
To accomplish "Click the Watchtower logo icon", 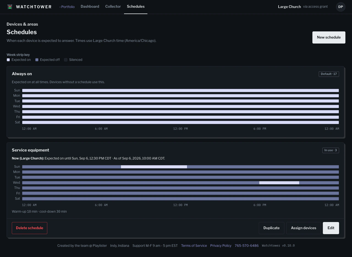I will (x=10, y=7).
